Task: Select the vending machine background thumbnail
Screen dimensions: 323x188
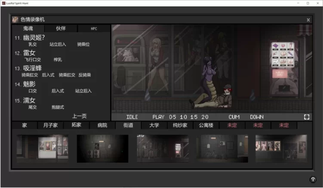Action: coord(163,149)
